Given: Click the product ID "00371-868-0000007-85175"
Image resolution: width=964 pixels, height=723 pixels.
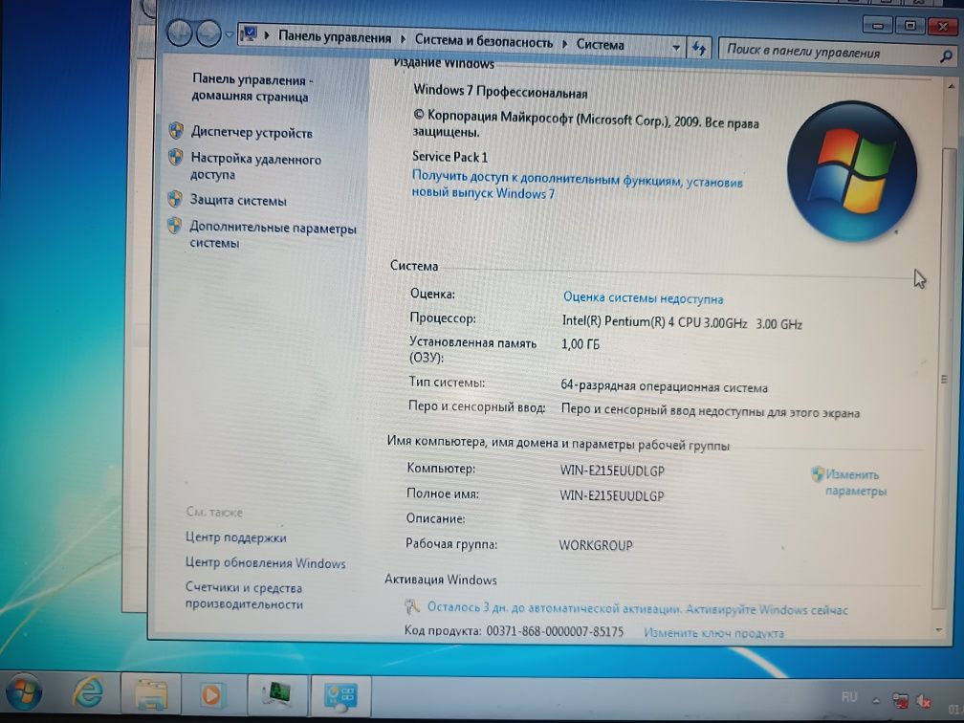Looking at the screenshot, I should 555,631.
